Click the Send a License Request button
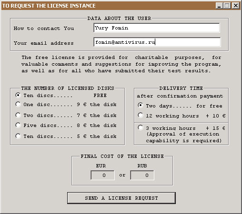Viewport: 242px width, 214px height. coord(121,198)
